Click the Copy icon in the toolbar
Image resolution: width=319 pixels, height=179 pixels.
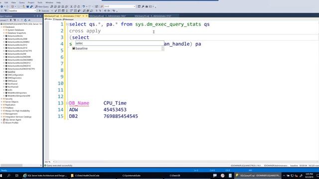pos(75,6)
